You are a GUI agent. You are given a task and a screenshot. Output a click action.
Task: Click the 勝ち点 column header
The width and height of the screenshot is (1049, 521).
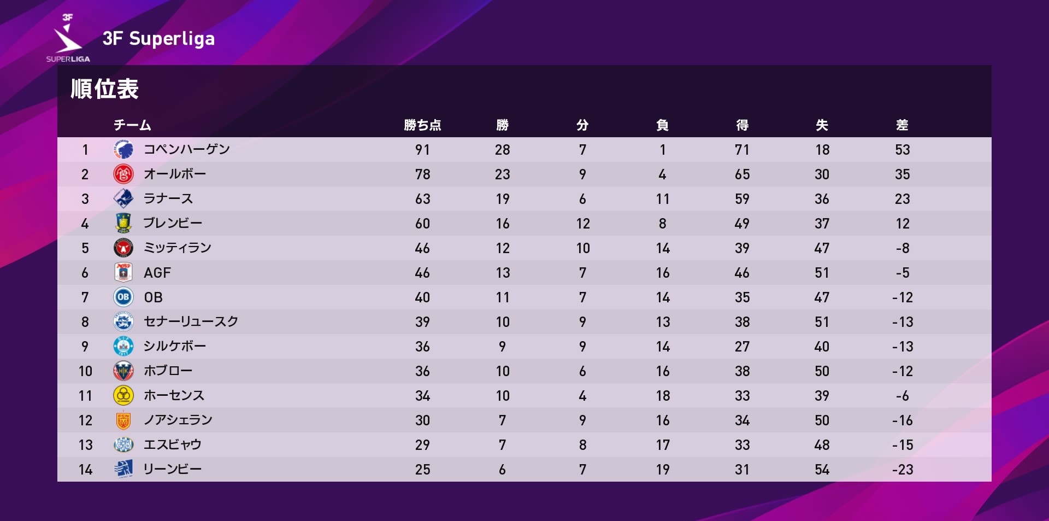(x=422, y=125)
